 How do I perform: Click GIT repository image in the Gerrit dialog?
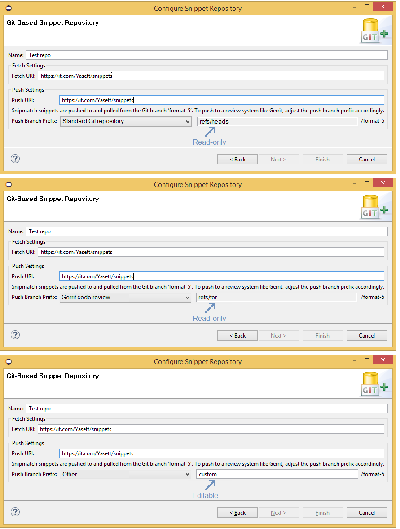[x=374, y=207]
